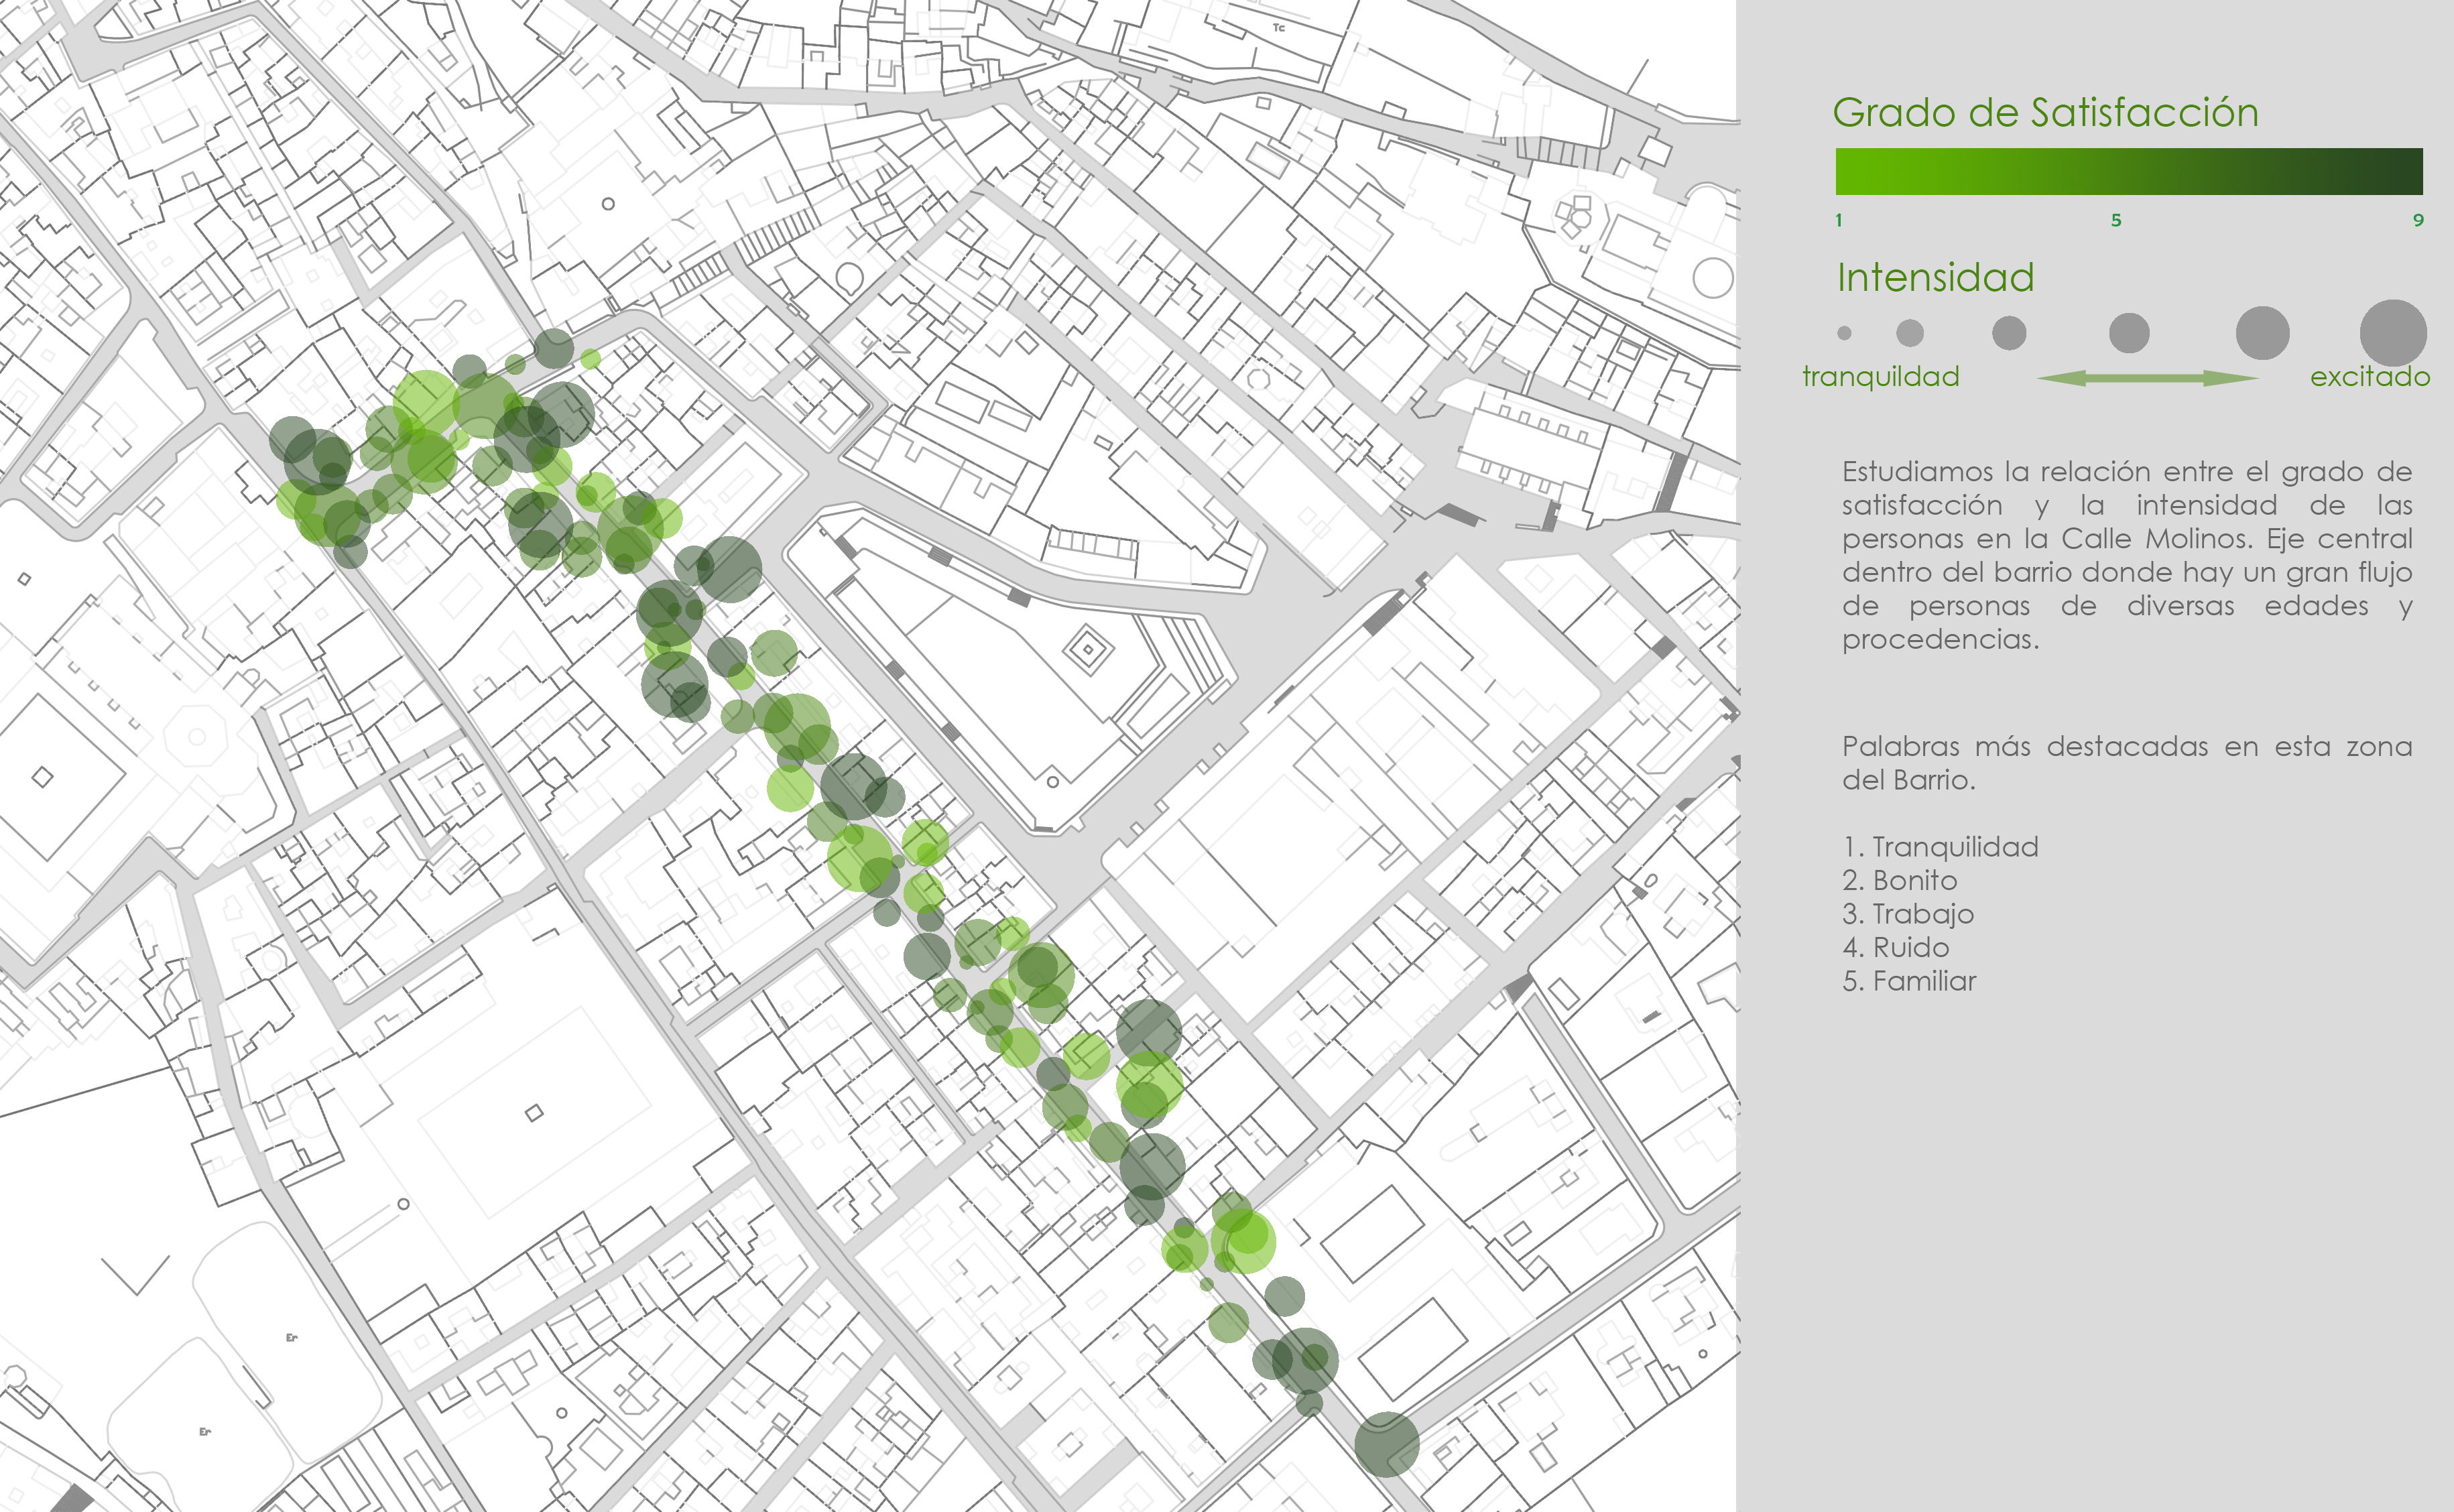This screenshot has height=1512, width=2454.
Task: Select the smallest grey intensity circle
Action: [x=1844, y=333]
